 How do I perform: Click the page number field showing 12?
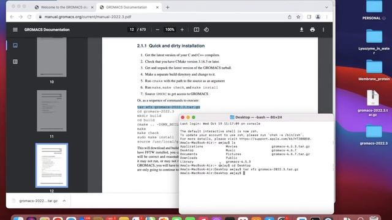click(132, 30)
